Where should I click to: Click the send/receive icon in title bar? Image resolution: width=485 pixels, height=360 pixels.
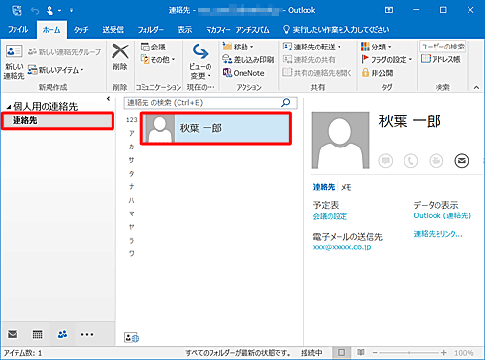pyautogui.click(x=16, y=11)
